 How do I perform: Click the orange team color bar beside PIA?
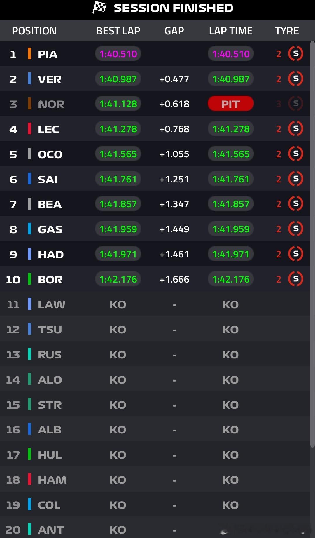click(x=29, y=54)
